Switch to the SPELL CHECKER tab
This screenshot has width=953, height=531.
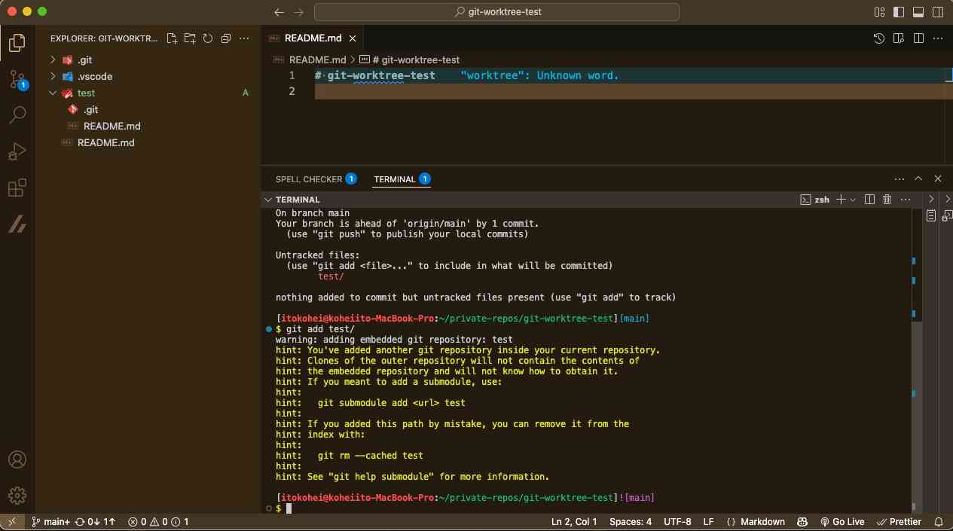pyautogui.click(x=309, y=179)
